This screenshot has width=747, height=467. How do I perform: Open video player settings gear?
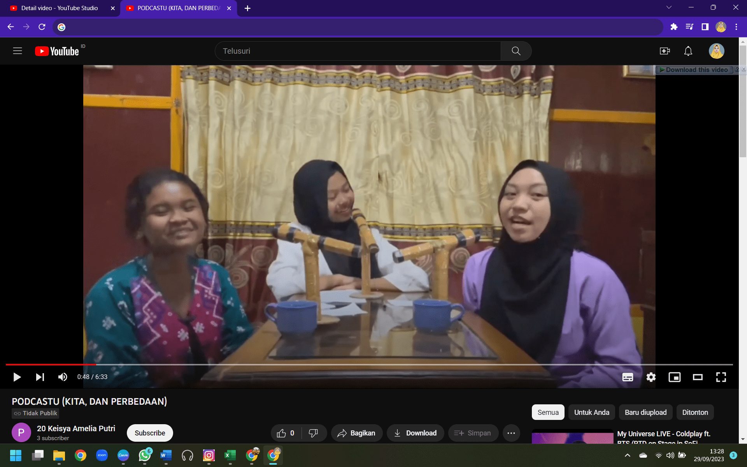pos(651,377)
